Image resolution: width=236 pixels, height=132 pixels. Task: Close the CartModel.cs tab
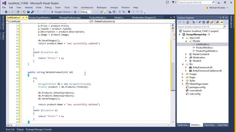27,18
